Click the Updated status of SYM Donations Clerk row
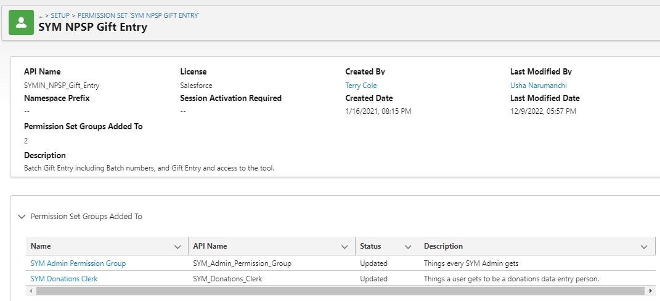The width and height of the screenshot is (660, 301). 374,279
